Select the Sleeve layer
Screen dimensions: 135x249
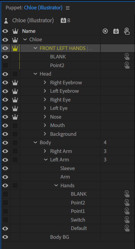(68, 168)
